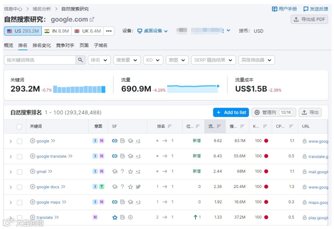The width and height of the screenshot is (334, 229).
Task: Open the 搜索量 filter dropdown
Action: (x=127, y=60)
